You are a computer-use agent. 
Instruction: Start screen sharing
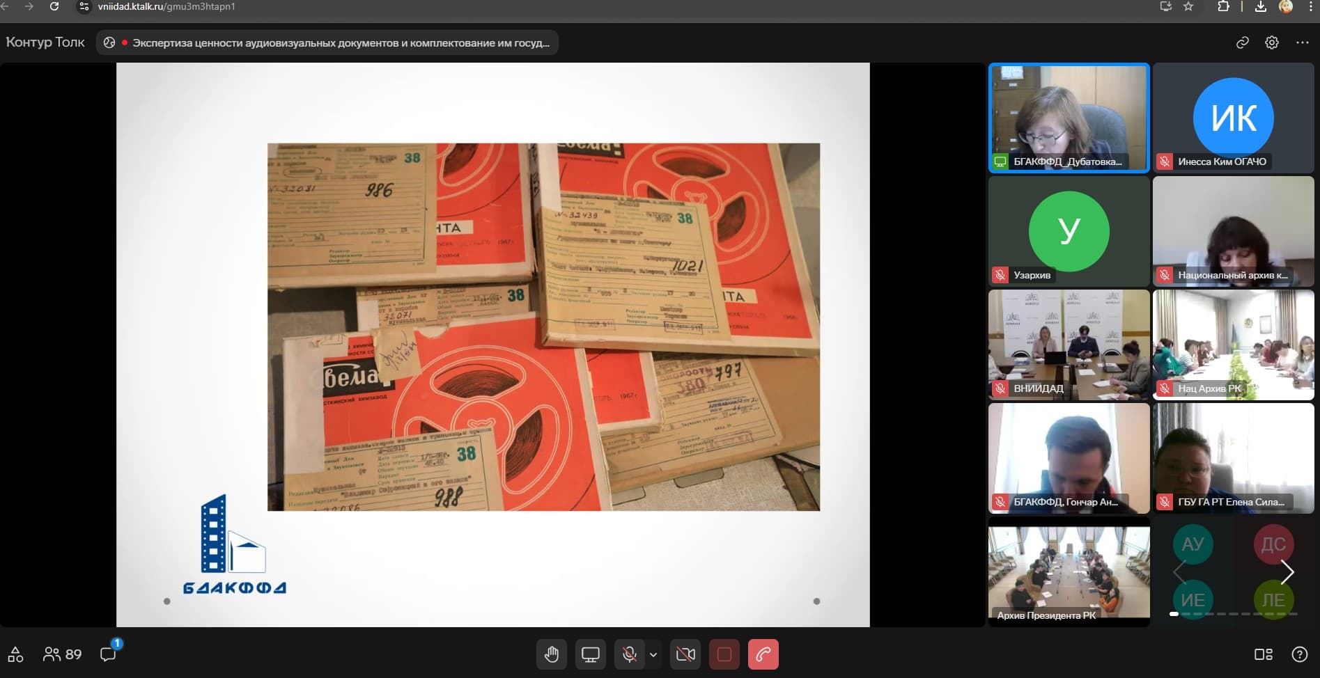click(x=590, y=654)
